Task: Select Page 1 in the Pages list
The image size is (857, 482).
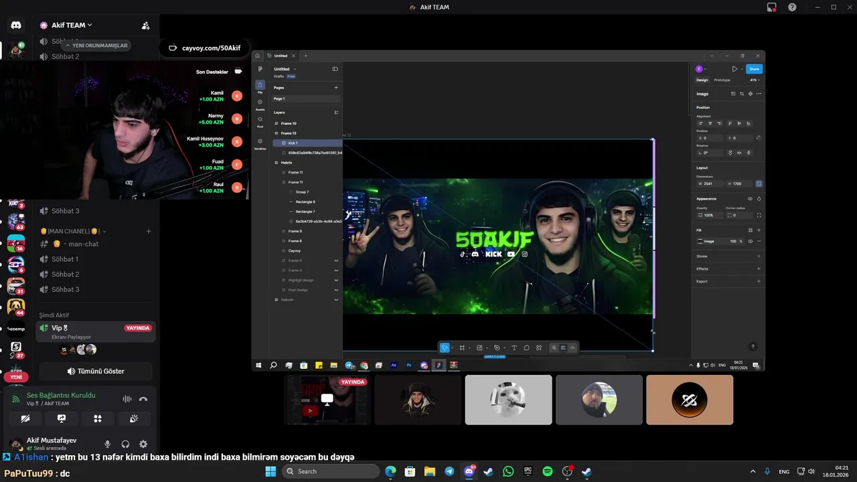Action: pos(307,98)
